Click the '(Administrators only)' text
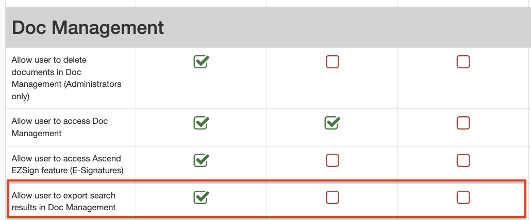The image size is (531, 220). click(x=67, y=90)
